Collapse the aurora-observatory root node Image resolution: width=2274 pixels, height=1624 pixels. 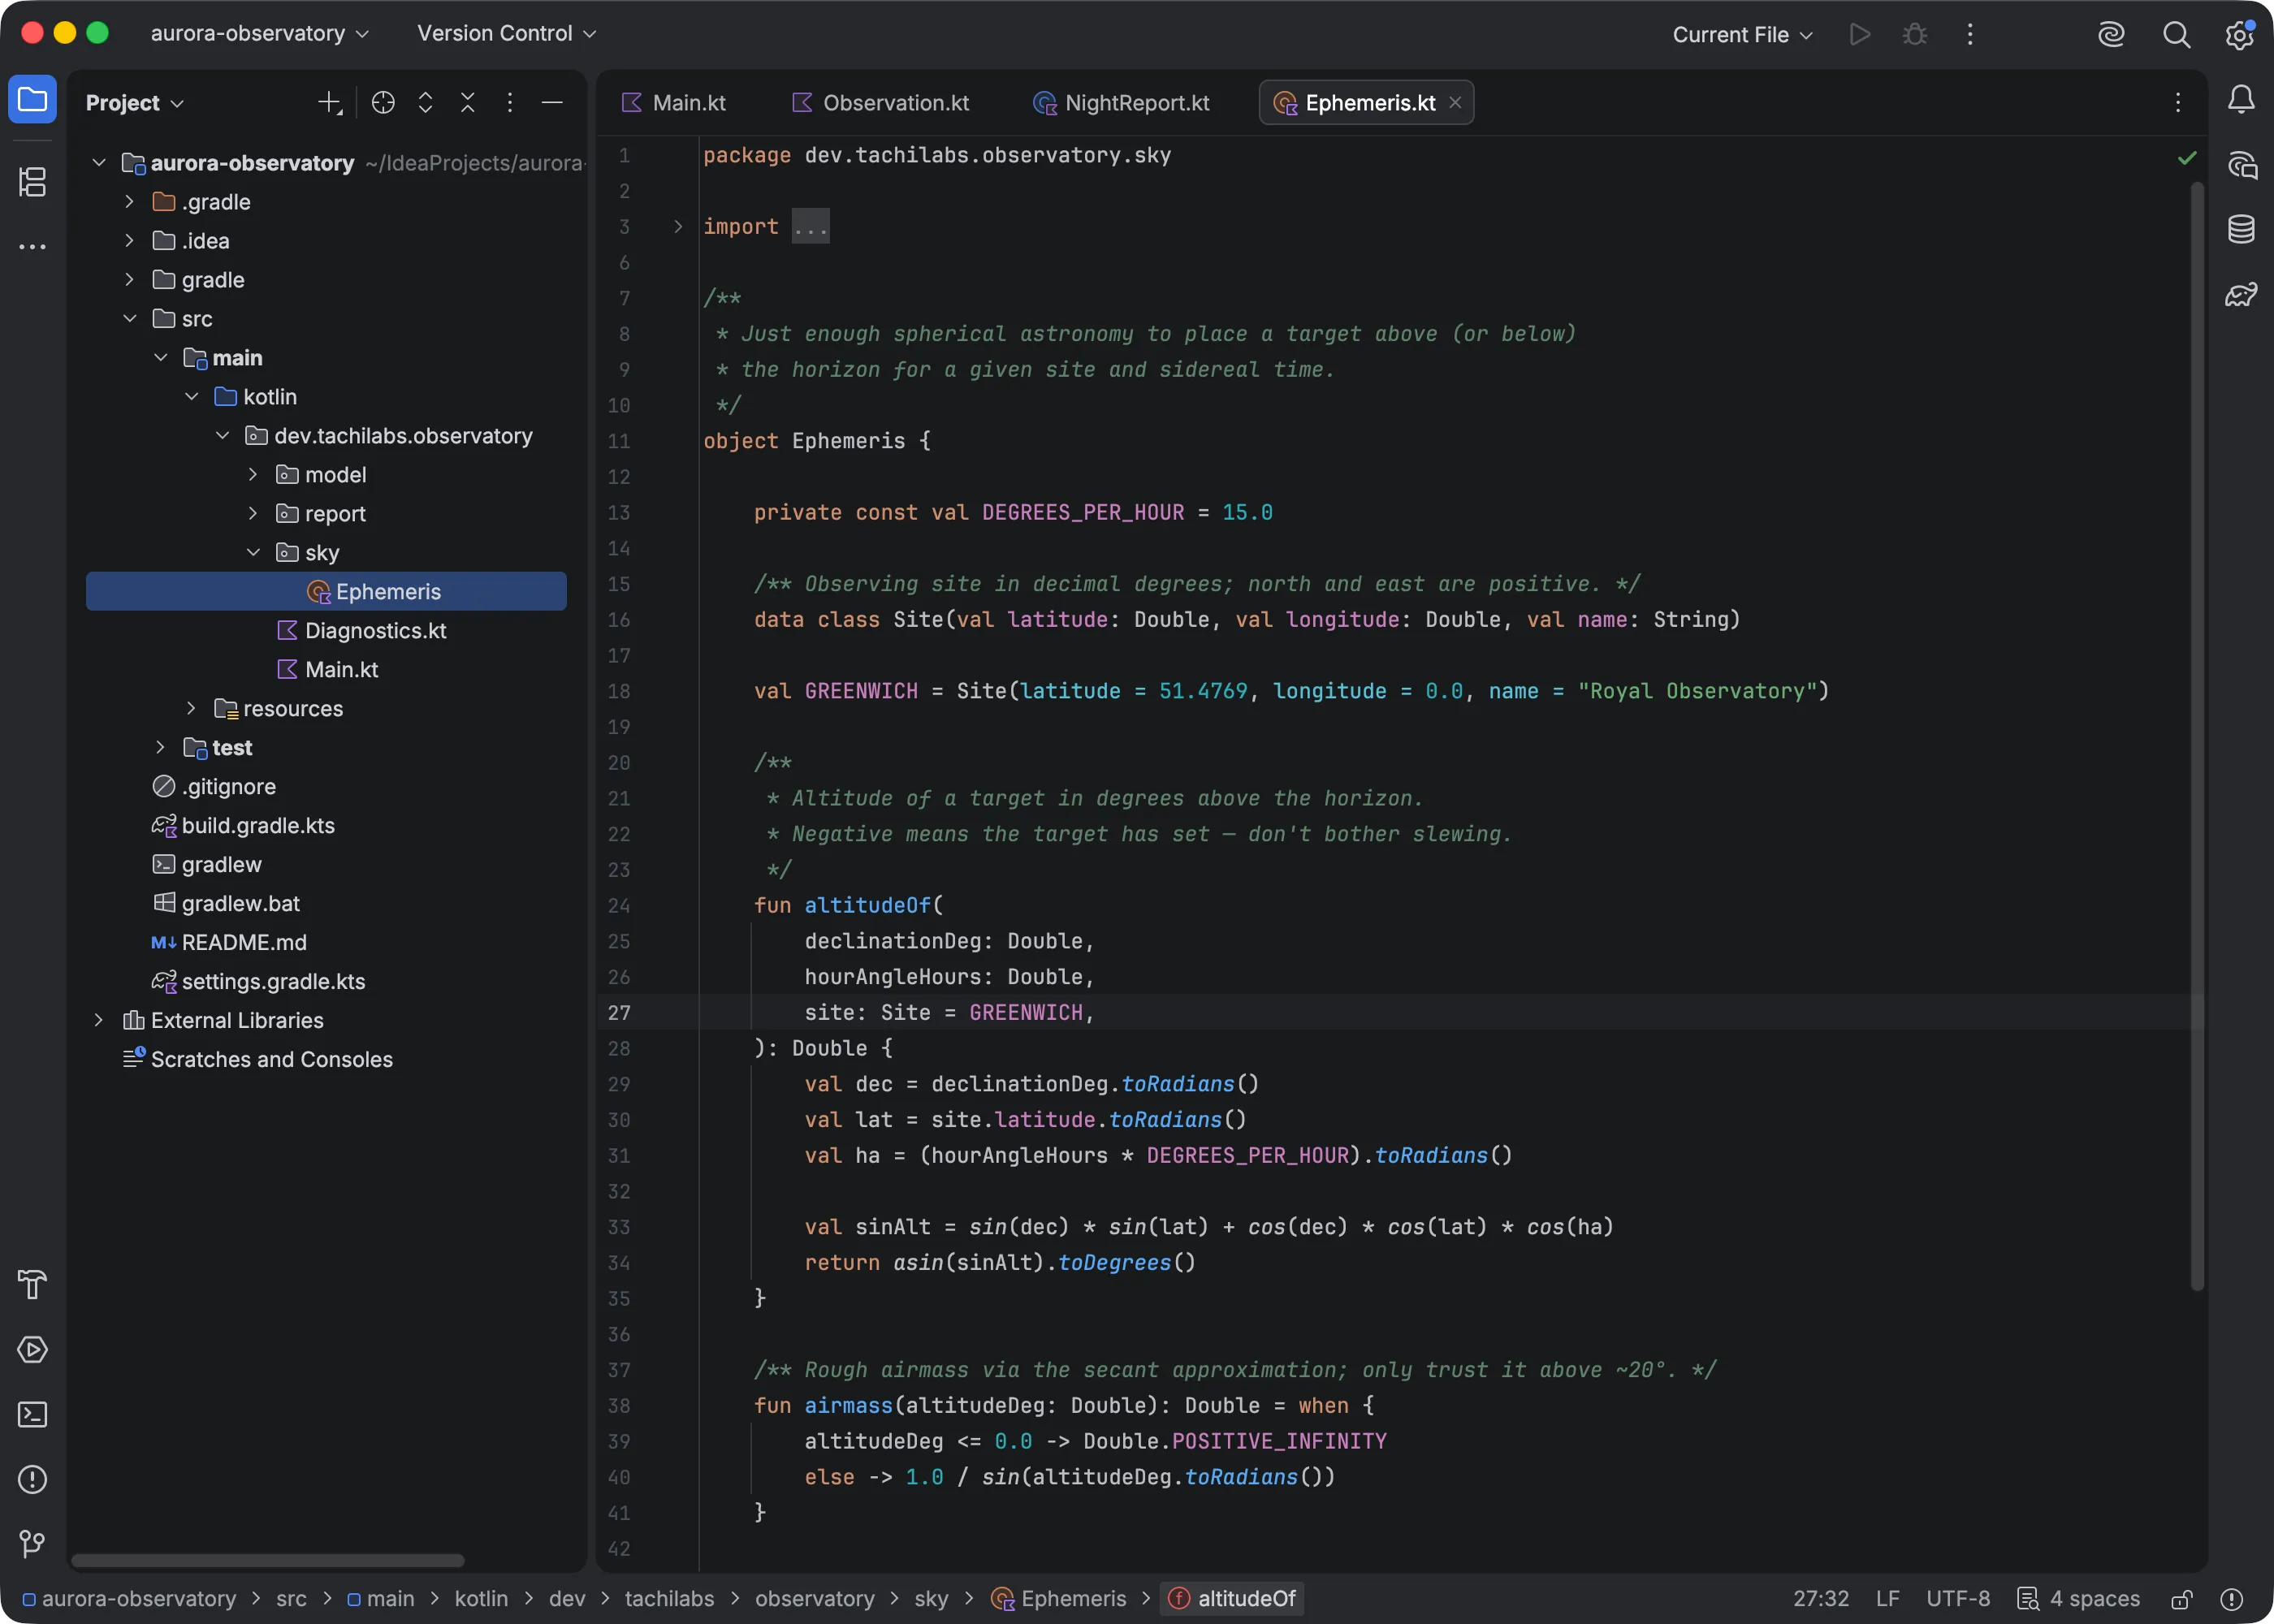[x=99, y=162]
